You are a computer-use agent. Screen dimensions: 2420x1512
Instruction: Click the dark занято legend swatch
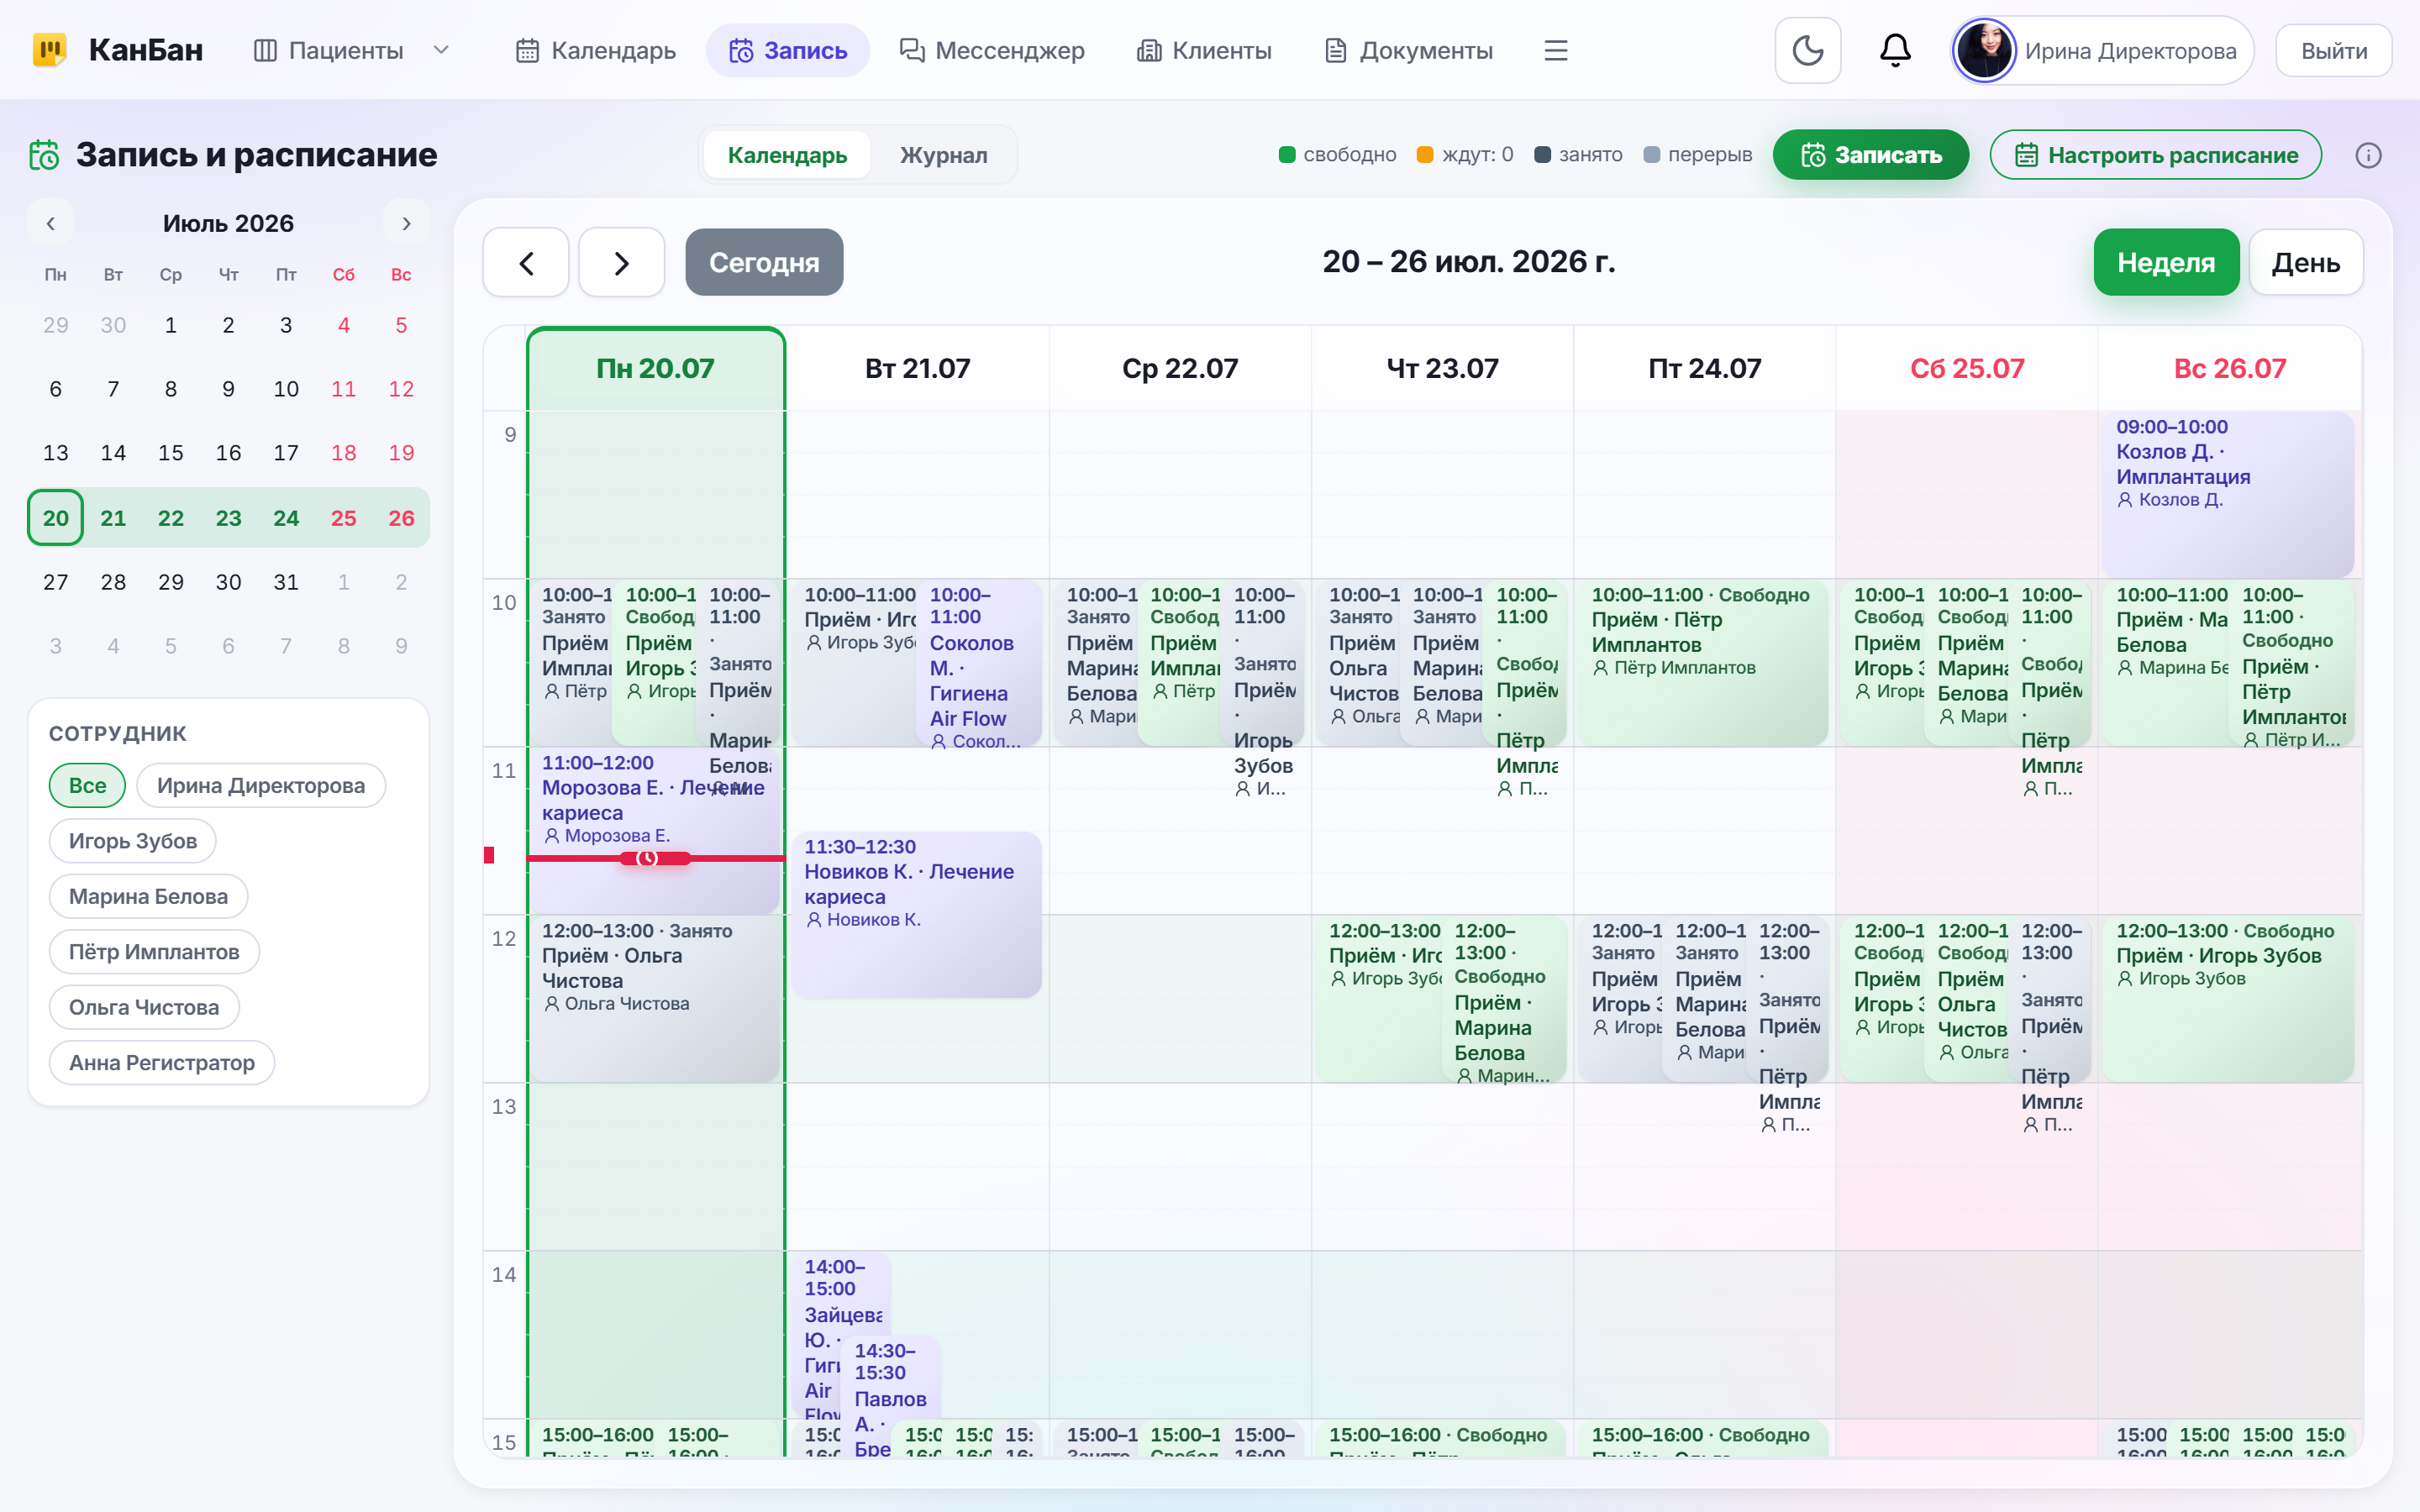tap(1542, 154)
